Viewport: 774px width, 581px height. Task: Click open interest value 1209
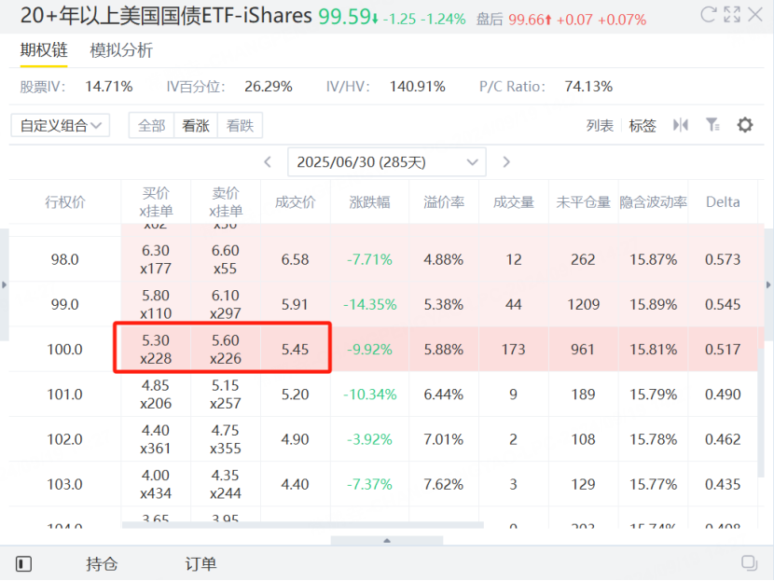583,304
